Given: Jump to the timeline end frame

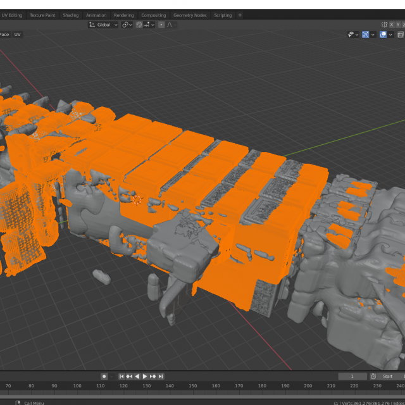Looking at the screenshot, I should [161, 377].
